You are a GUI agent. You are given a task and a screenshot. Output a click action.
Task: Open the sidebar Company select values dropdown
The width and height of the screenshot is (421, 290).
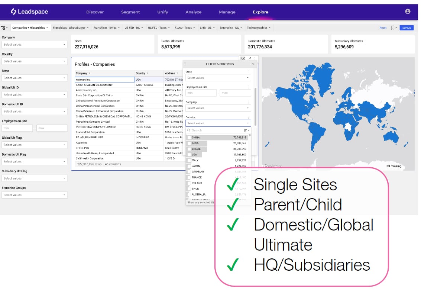(x=34, y=45)
